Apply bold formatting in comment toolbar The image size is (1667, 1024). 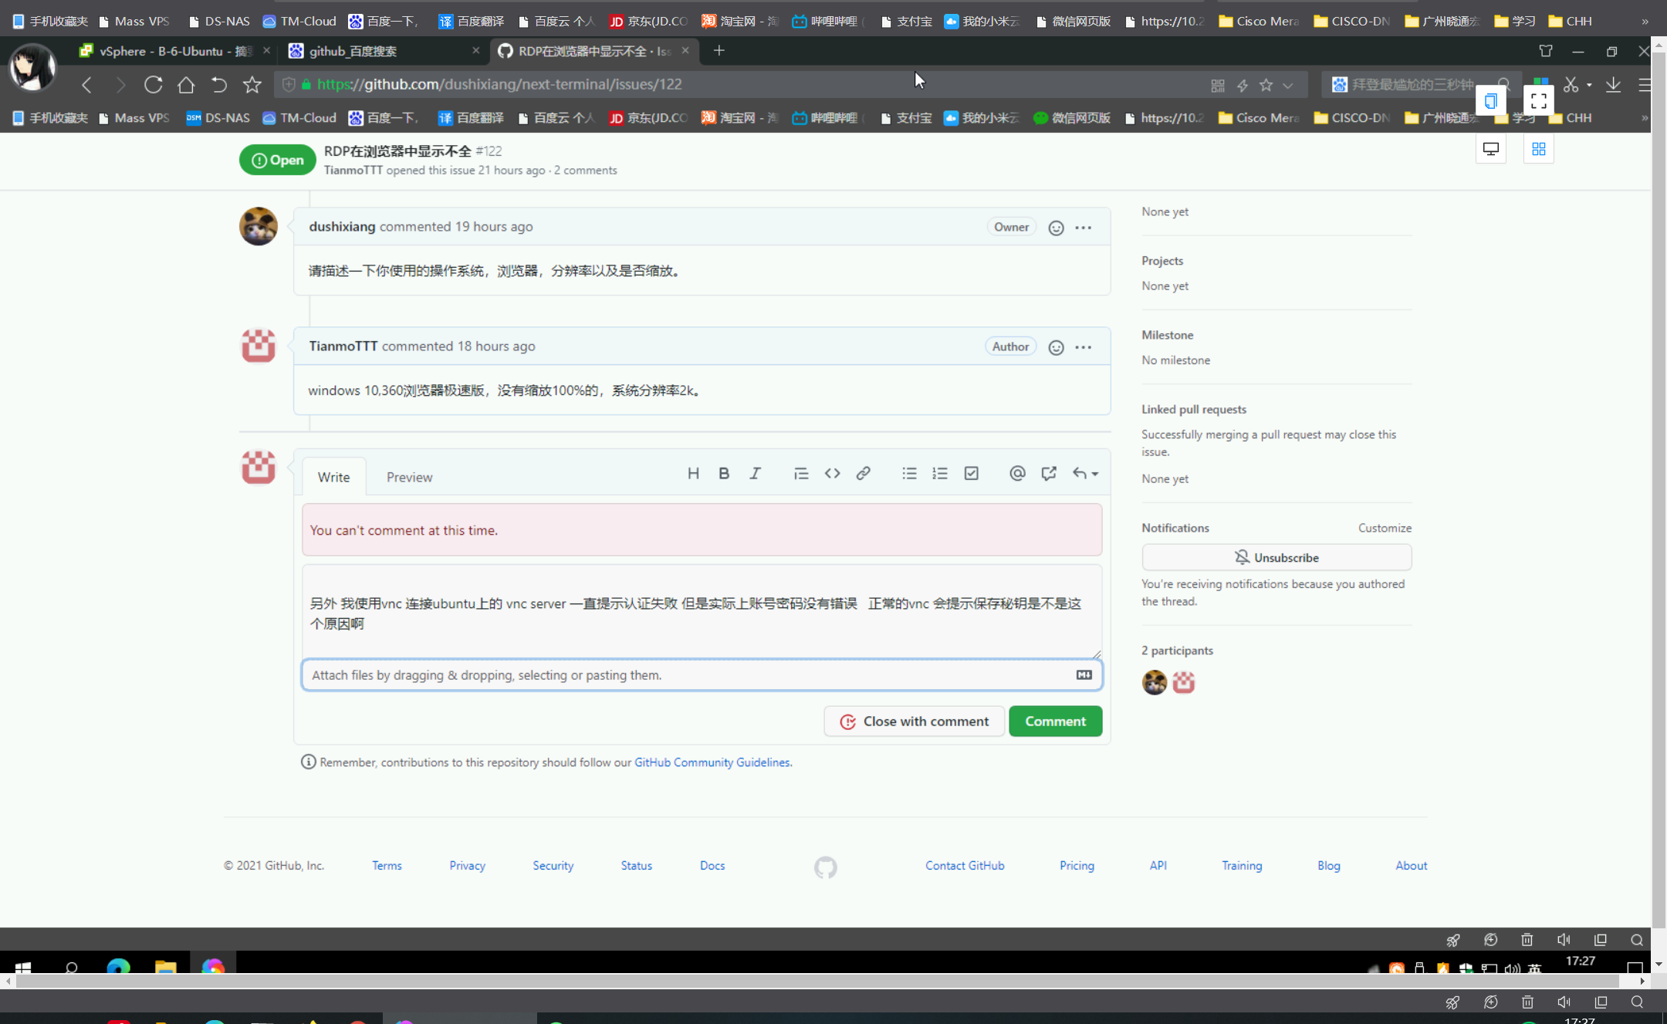coord(723,473)
